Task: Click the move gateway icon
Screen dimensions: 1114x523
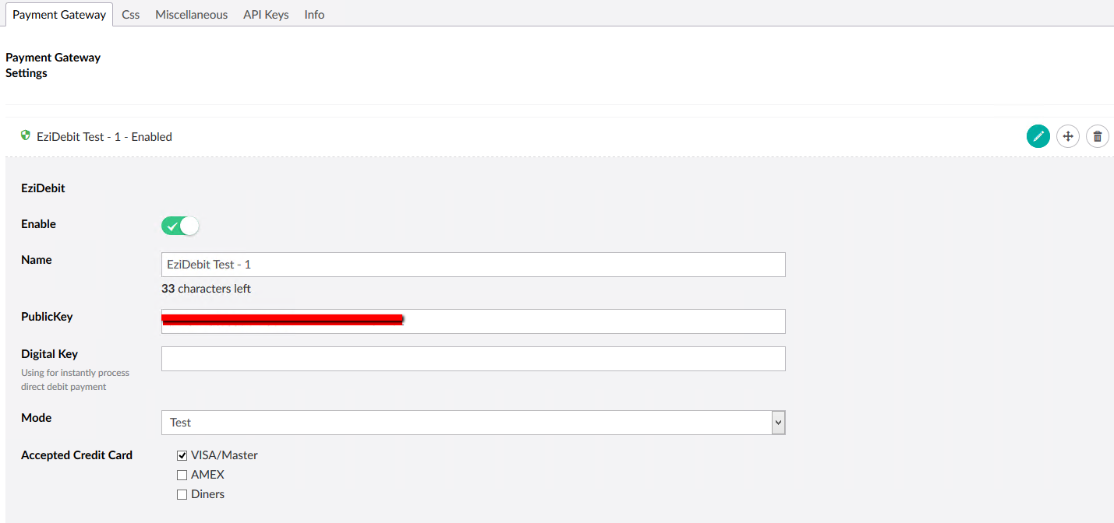Action: click(1067, 136)
